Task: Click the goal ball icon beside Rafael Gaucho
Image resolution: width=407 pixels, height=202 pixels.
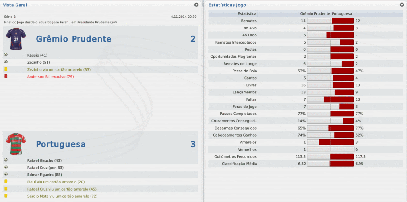Action: pyautogui.click(x=6, y=160)
